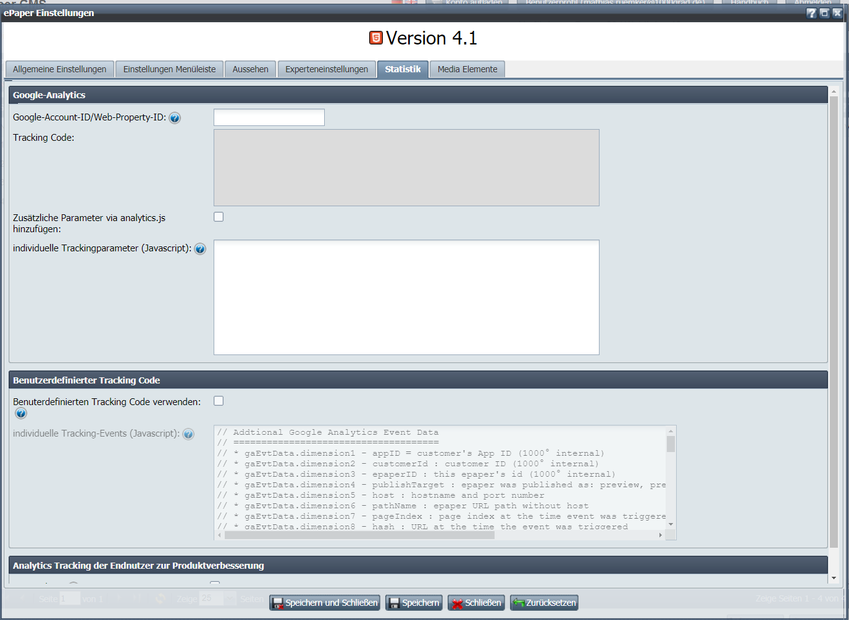This screenshot has width=849, height=620.
Task: Click code area scroll-left arrow
Action: tap(219, 535)
